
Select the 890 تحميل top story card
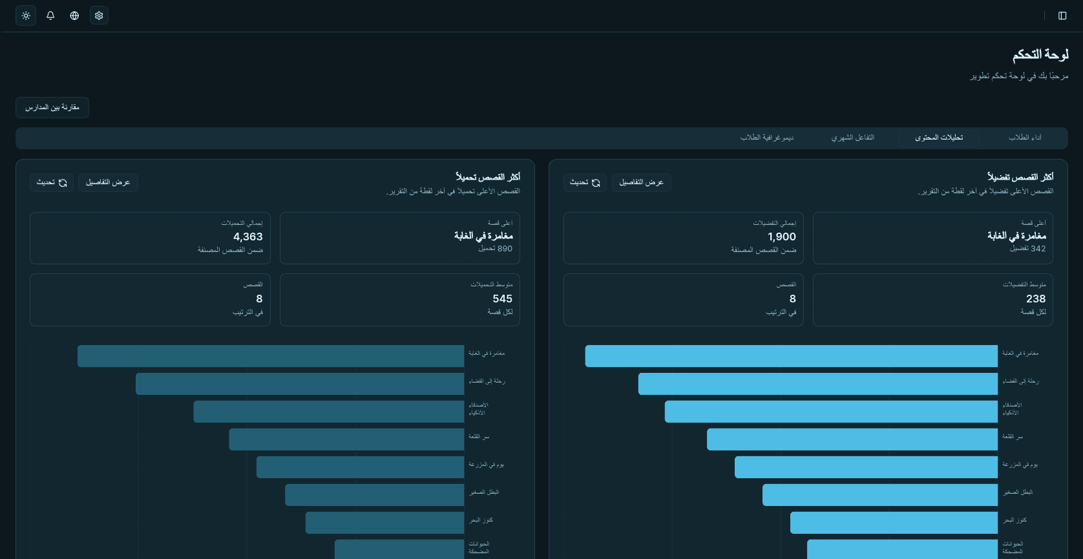[x=400, y=238]
